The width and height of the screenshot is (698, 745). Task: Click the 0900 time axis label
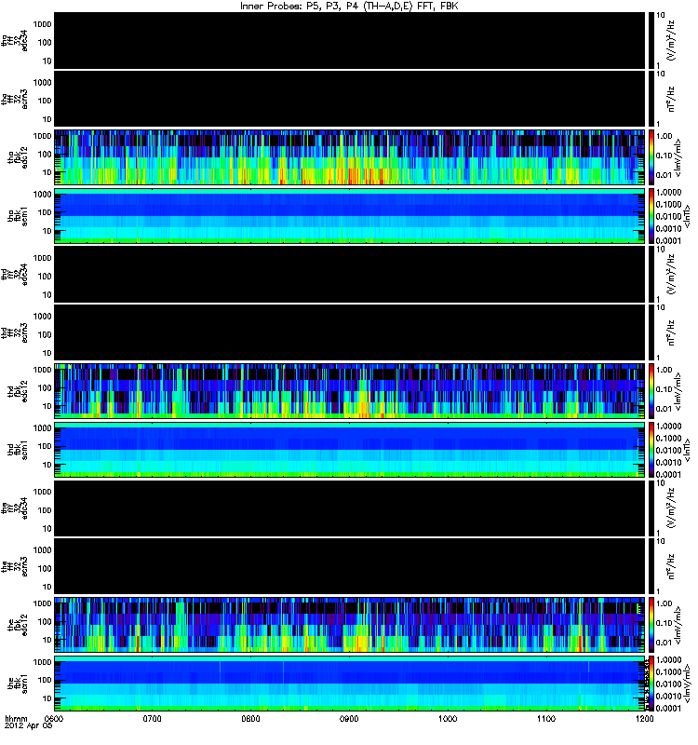(x=349, y=719)
